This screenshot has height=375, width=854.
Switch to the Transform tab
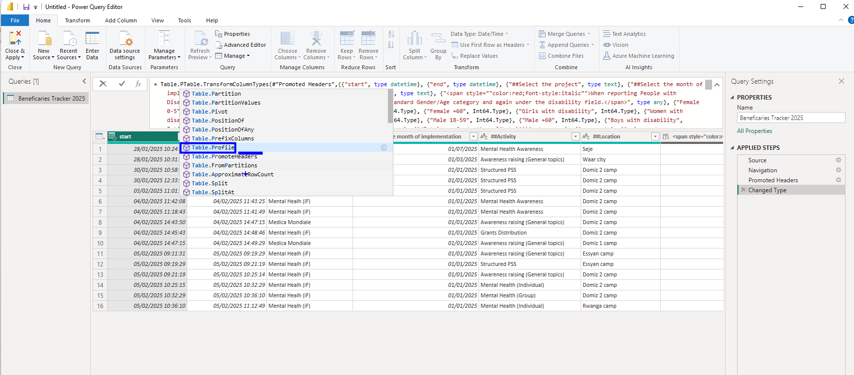(x=77, y=20)
